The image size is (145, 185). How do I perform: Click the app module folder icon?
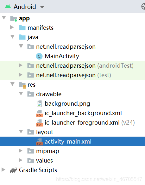(14, 19)
